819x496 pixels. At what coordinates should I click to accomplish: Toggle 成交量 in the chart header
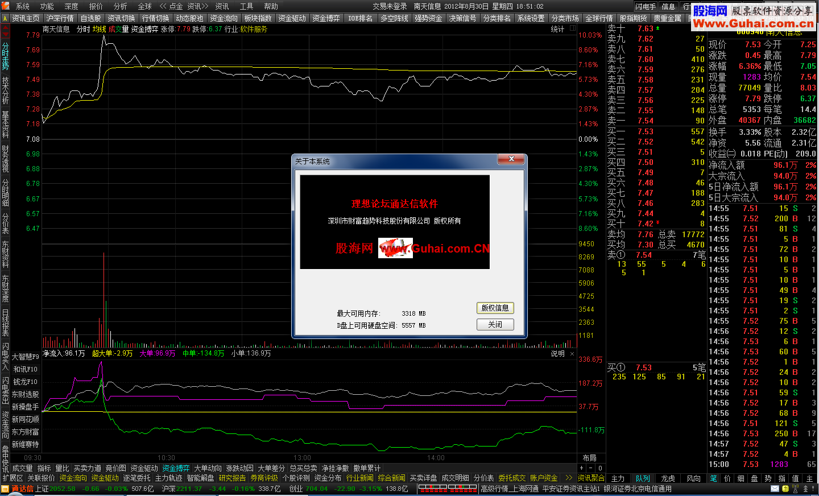tap(118, 29)
